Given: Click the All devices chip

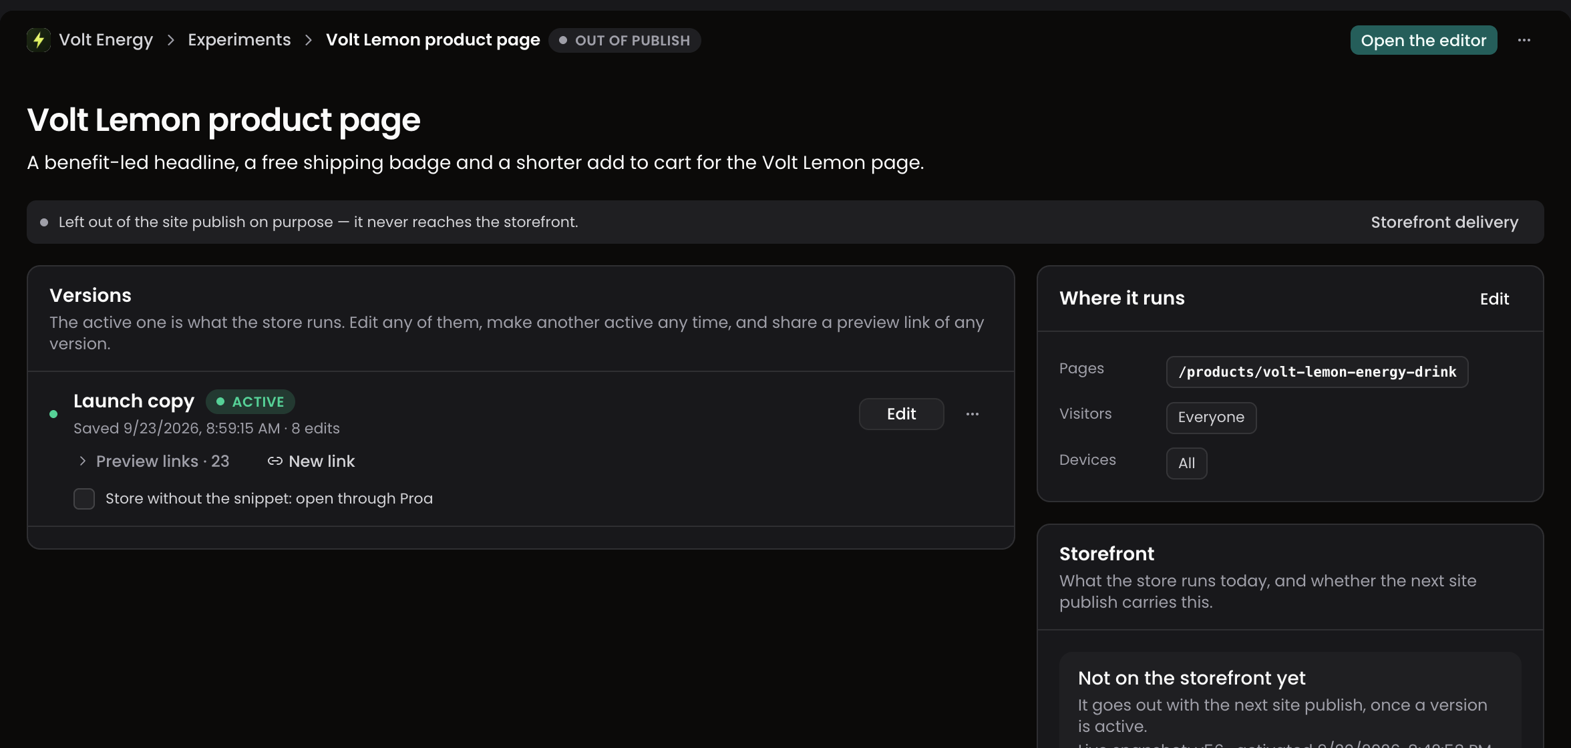Looking at the screenshot, I should tap(1187, 463).
